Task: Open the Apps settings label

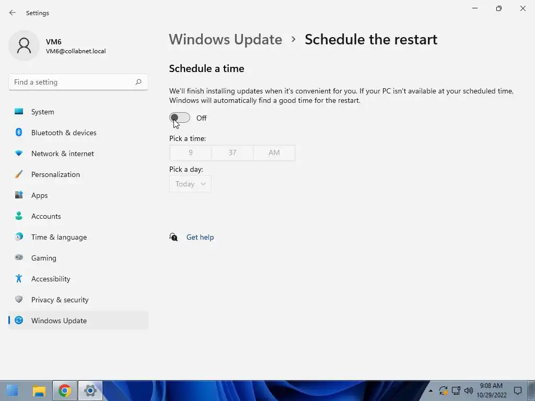Action: click(40, 195)
